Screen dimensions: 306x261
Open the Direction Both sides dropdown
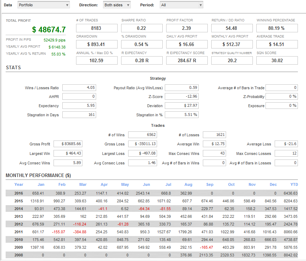click(117, 5)
